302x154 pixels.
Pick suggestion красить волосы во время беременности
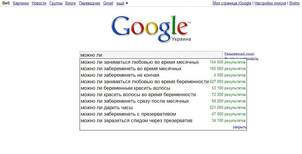(x=138, y=95)
